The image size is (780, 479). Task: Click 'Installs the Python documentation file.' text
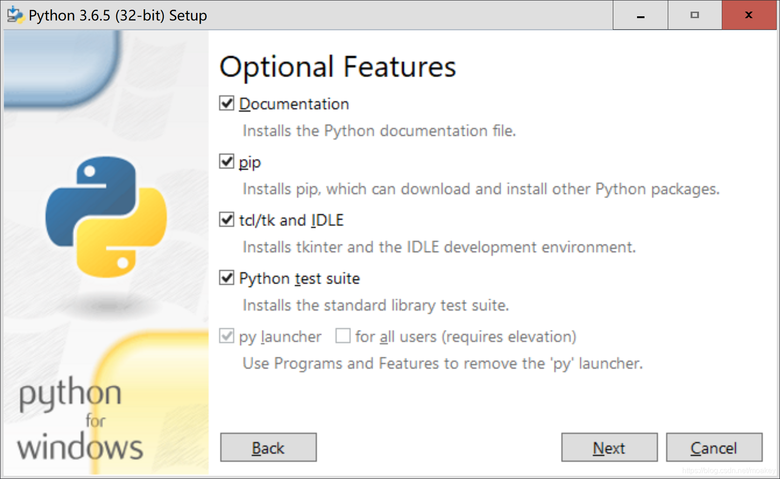(379, 131)
